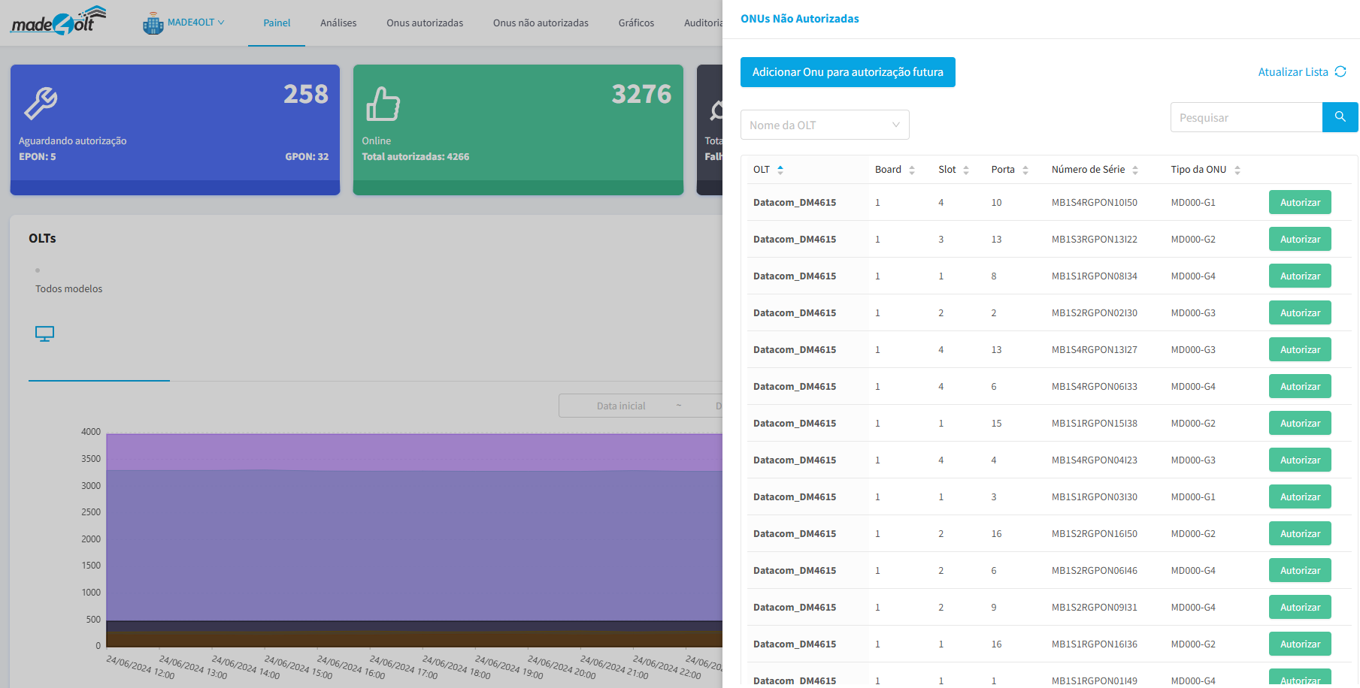The height and width of the screenshot is (688, 1360).
Task: Click EPON: 5 on the blue card
Action: [38, 156]
